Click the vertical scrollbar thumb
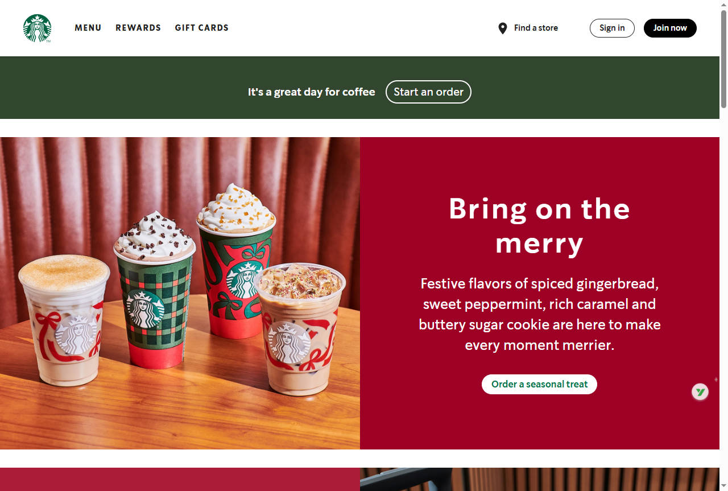This screenshot has width=728, height=491. coord(723,58)
